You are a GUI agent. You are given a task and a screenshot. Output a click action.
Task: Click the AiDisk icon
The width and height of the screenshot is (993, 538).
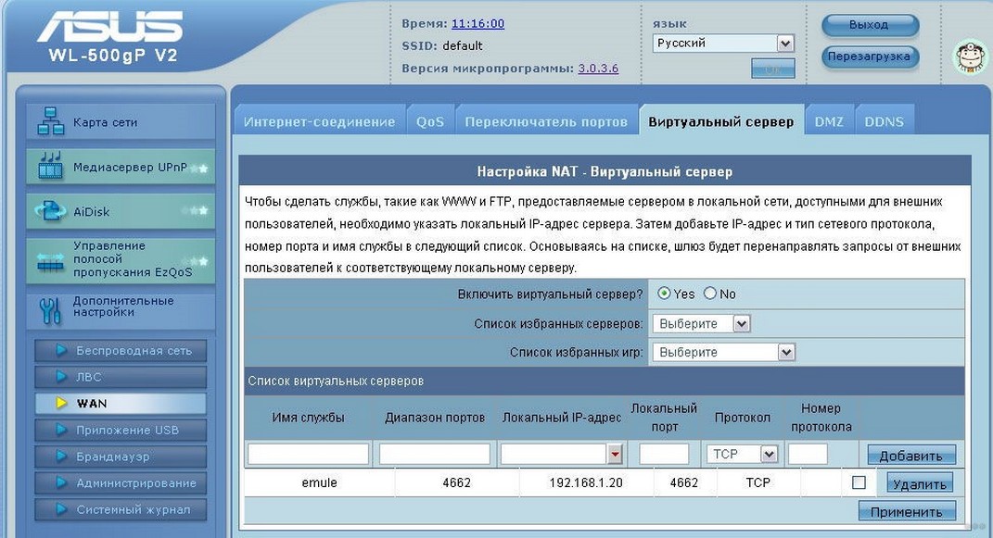point(49,212)
